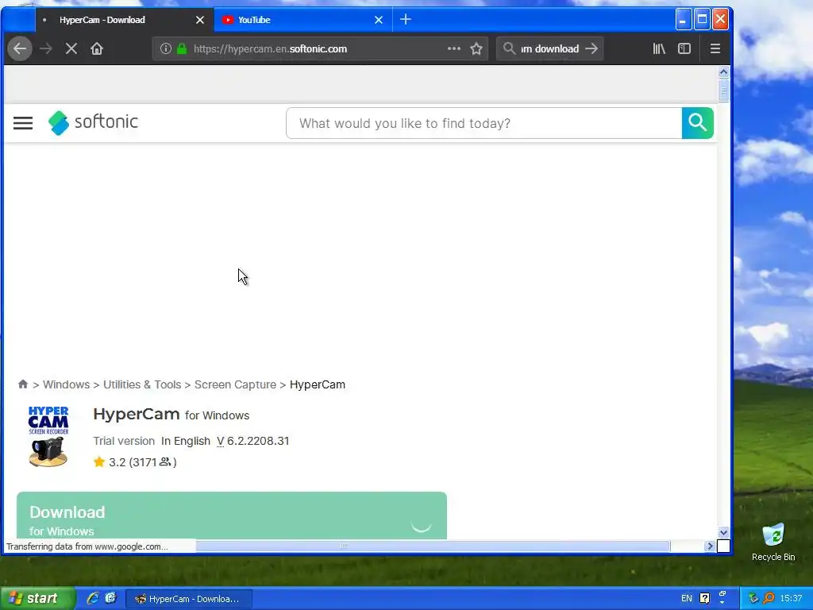Viewport: 813px width, 610px height.
Task: Open the Recycle Bin desktop icon
Action: click(773, 542)
